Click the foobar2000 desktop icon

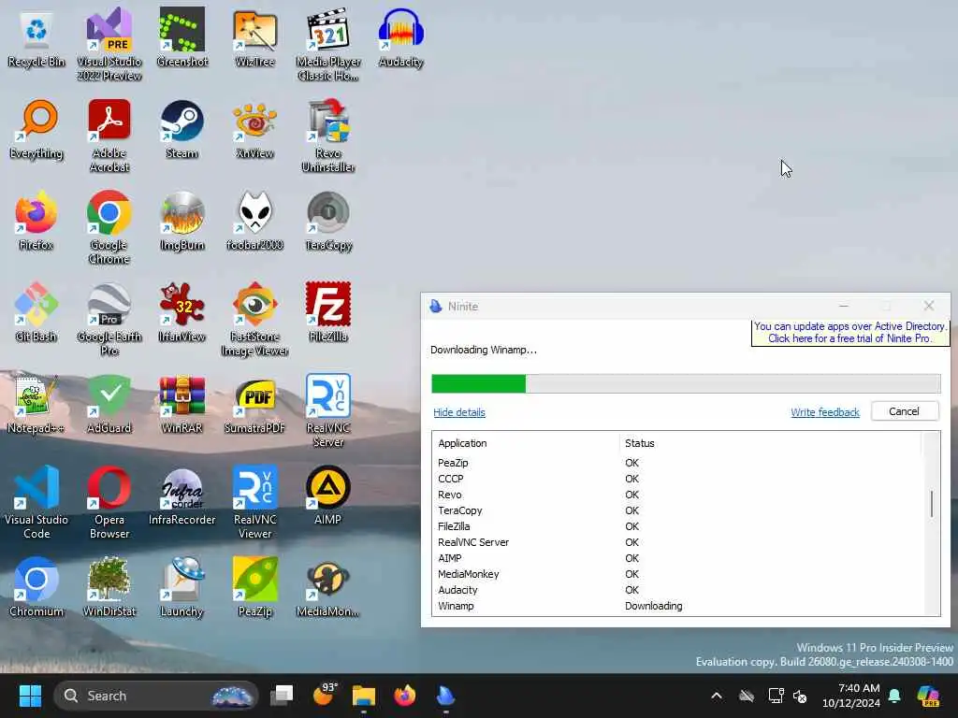click(x=254, y=222)
